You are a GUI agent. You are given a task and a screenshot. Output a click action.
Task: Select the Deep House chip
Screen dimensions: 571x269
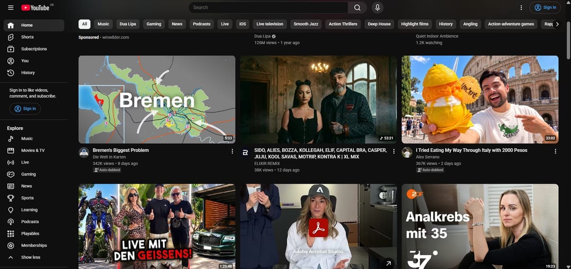(379, 24)
